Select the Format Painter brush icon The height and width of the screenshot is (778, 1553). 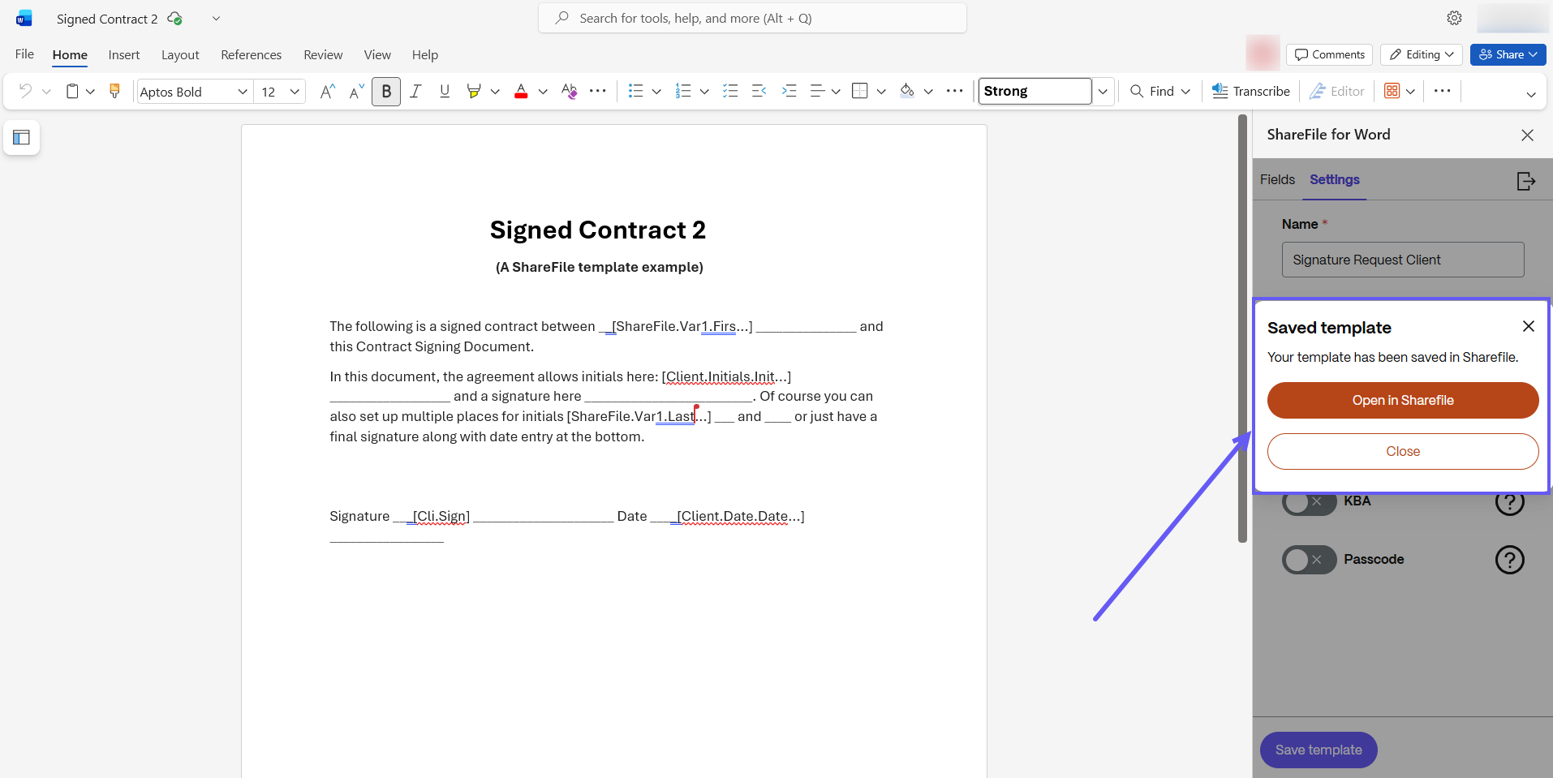pos(114,91)
